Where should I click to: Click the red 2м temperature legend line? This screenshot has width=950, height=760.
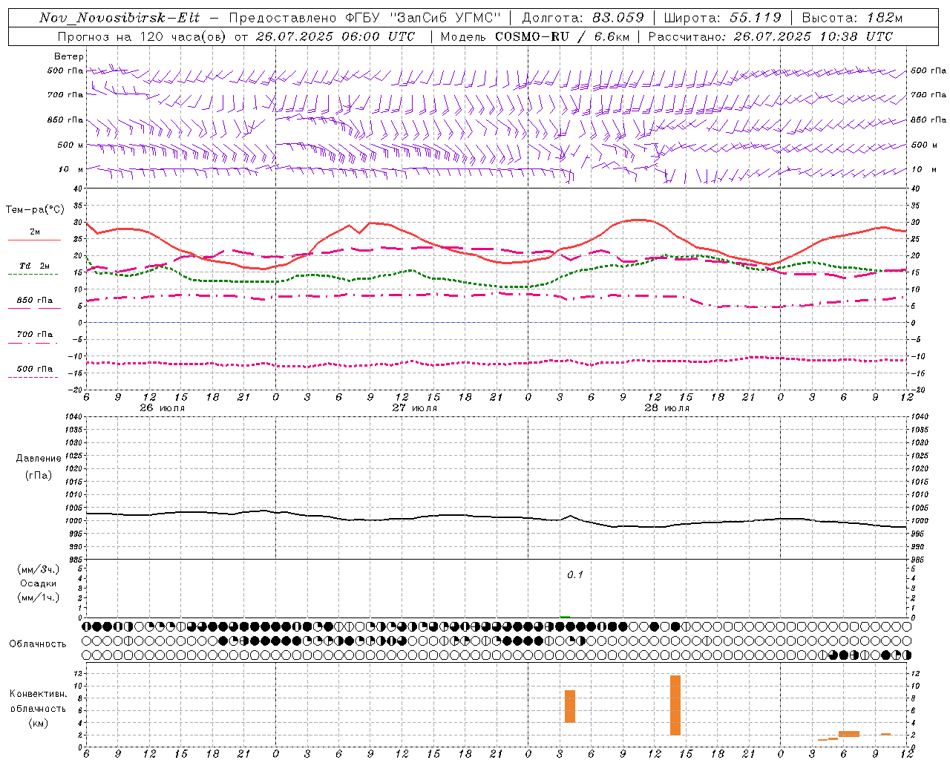point(34,240)
